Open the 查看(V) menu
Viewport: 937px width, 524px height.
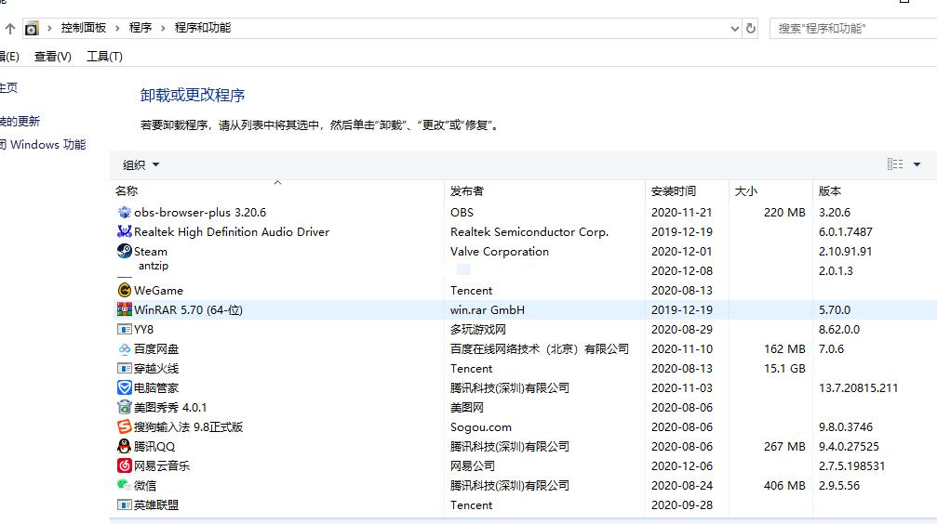click(x=53, y=57)
